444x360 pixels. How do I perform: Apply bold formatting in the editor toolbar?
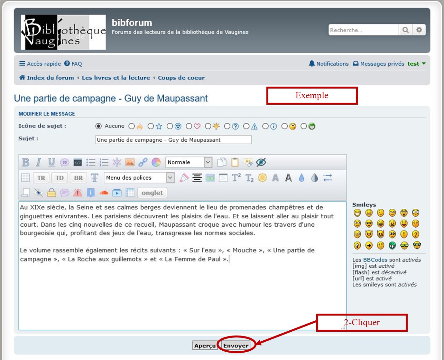[26, 162]
